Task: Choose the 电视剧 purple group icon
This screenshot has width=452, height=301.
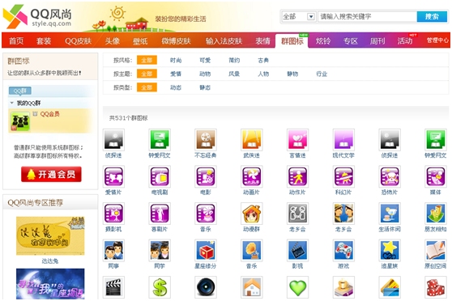Action: 160,176
